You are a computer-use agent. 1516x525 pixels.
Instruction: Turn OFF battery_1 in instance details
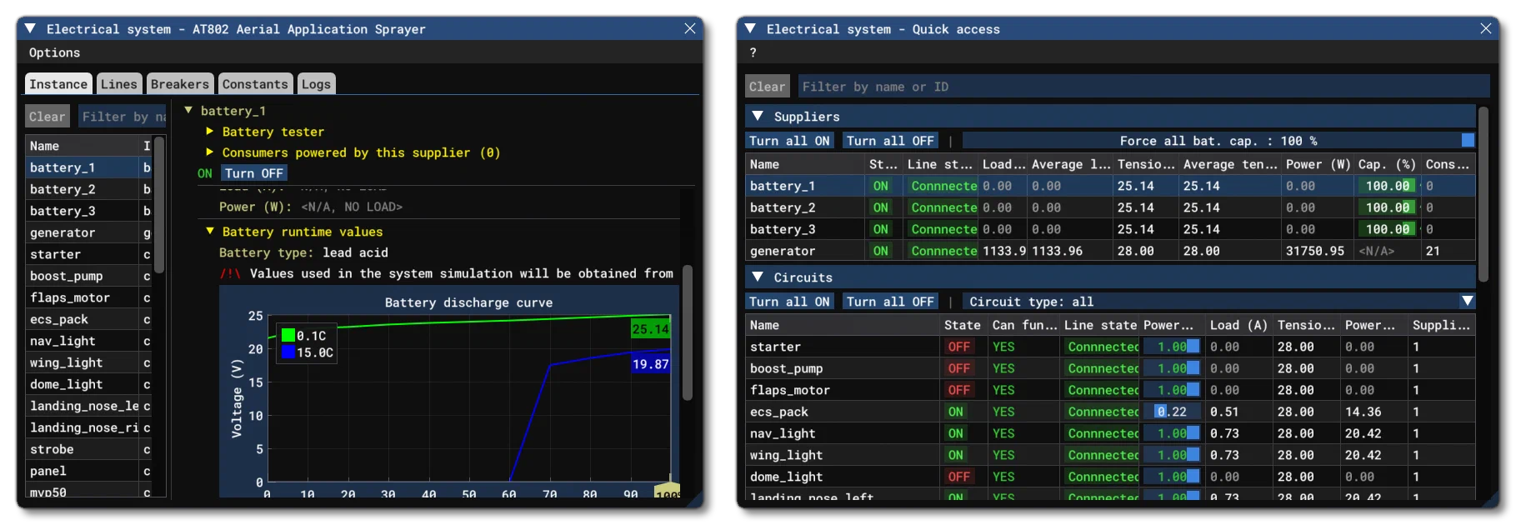coord(254,173)
